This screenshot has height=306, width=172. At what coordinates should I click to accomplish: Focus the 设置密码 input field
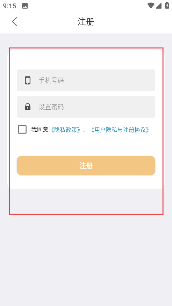tap(86, 107)
